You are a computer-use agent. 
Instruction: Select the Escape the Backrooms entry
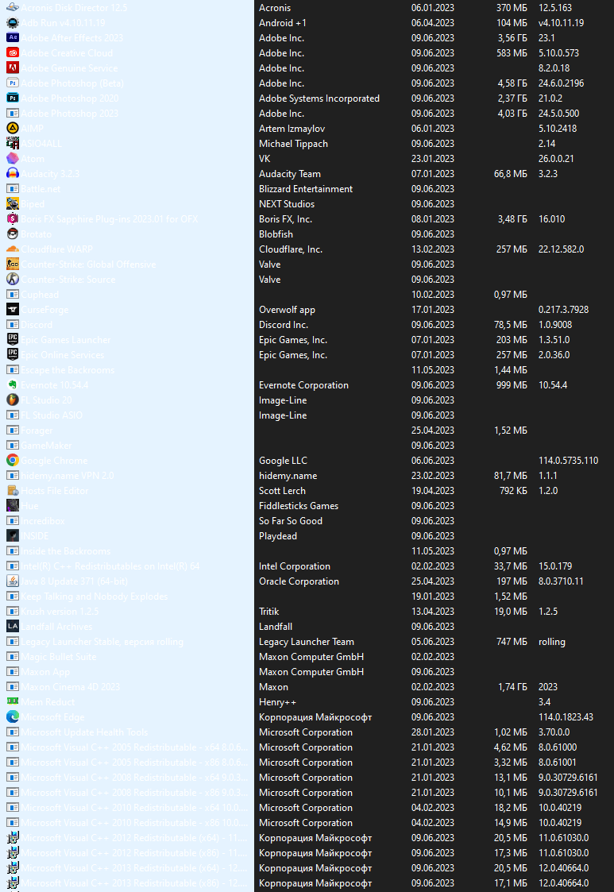tap(68, 370)
